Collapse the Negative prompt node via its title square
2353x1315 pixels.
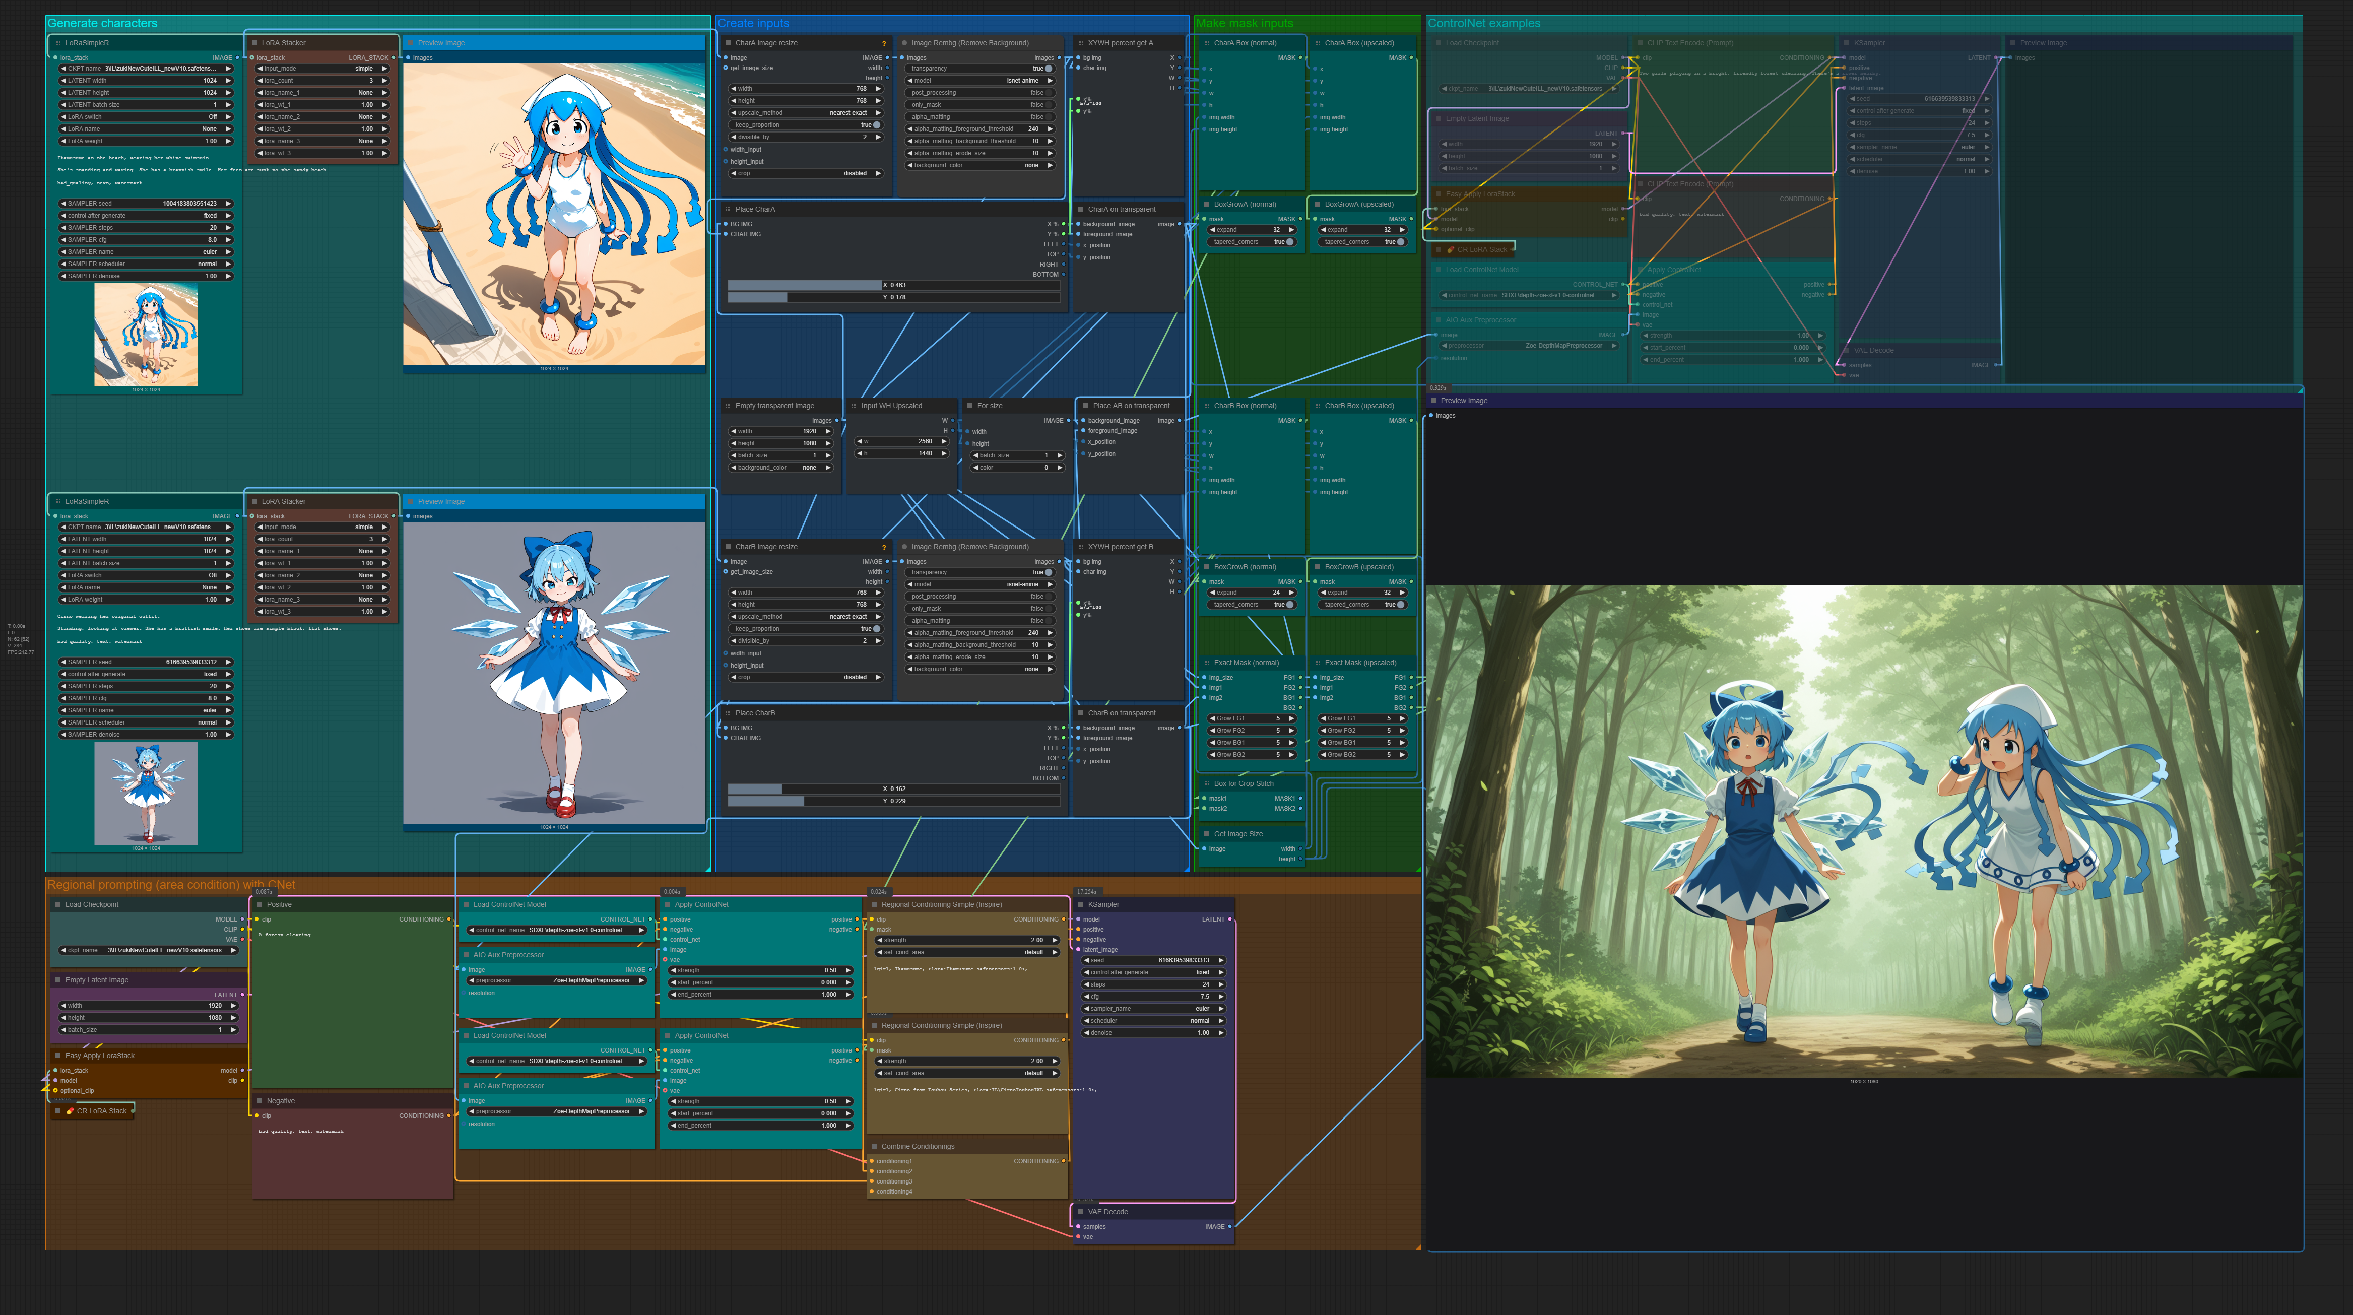click(x=259, y=1101)
